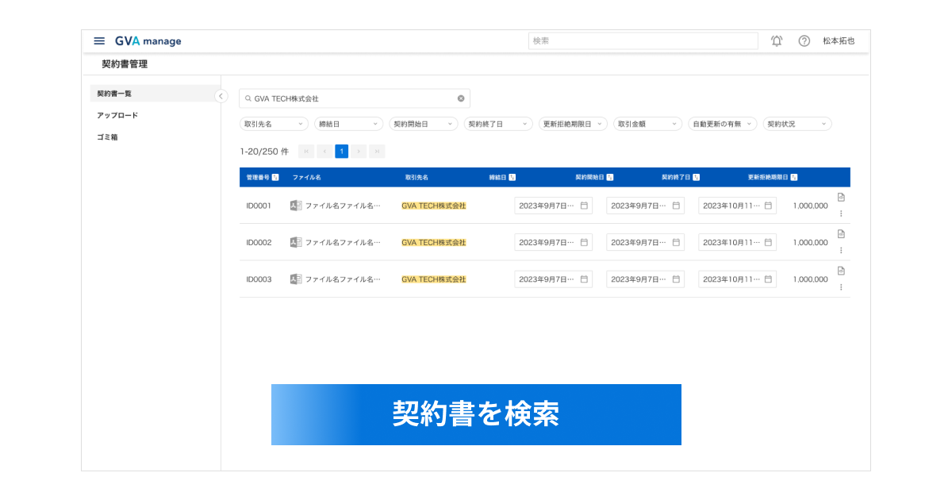Open more options for row ID0002

[841, 250]
